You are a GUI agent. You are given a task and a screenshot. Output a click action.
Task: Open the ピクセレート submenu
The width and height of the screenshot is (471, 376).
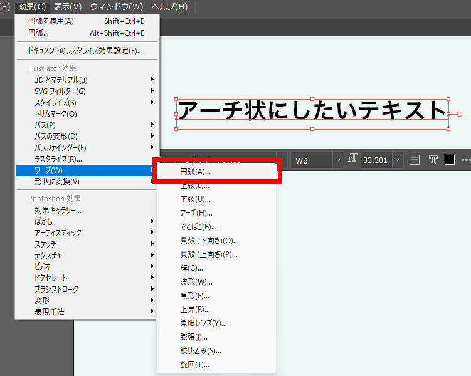coord(87,278)
